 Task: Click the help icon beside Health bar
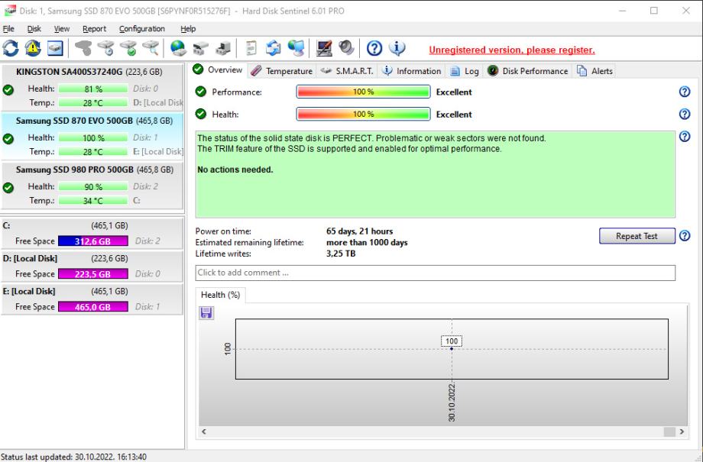(685, 114)
